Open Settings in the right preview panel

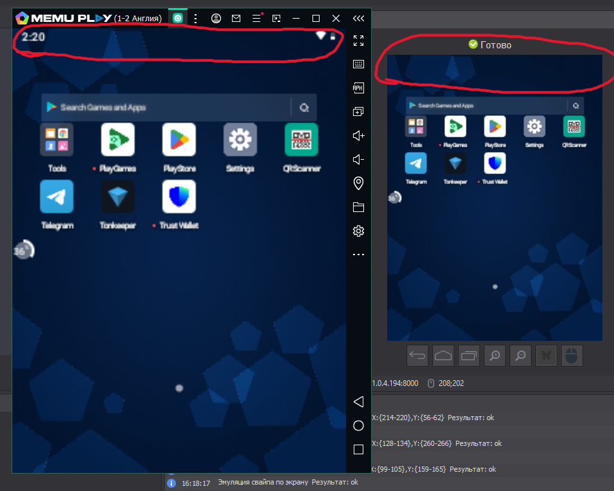tap(535, 126)
